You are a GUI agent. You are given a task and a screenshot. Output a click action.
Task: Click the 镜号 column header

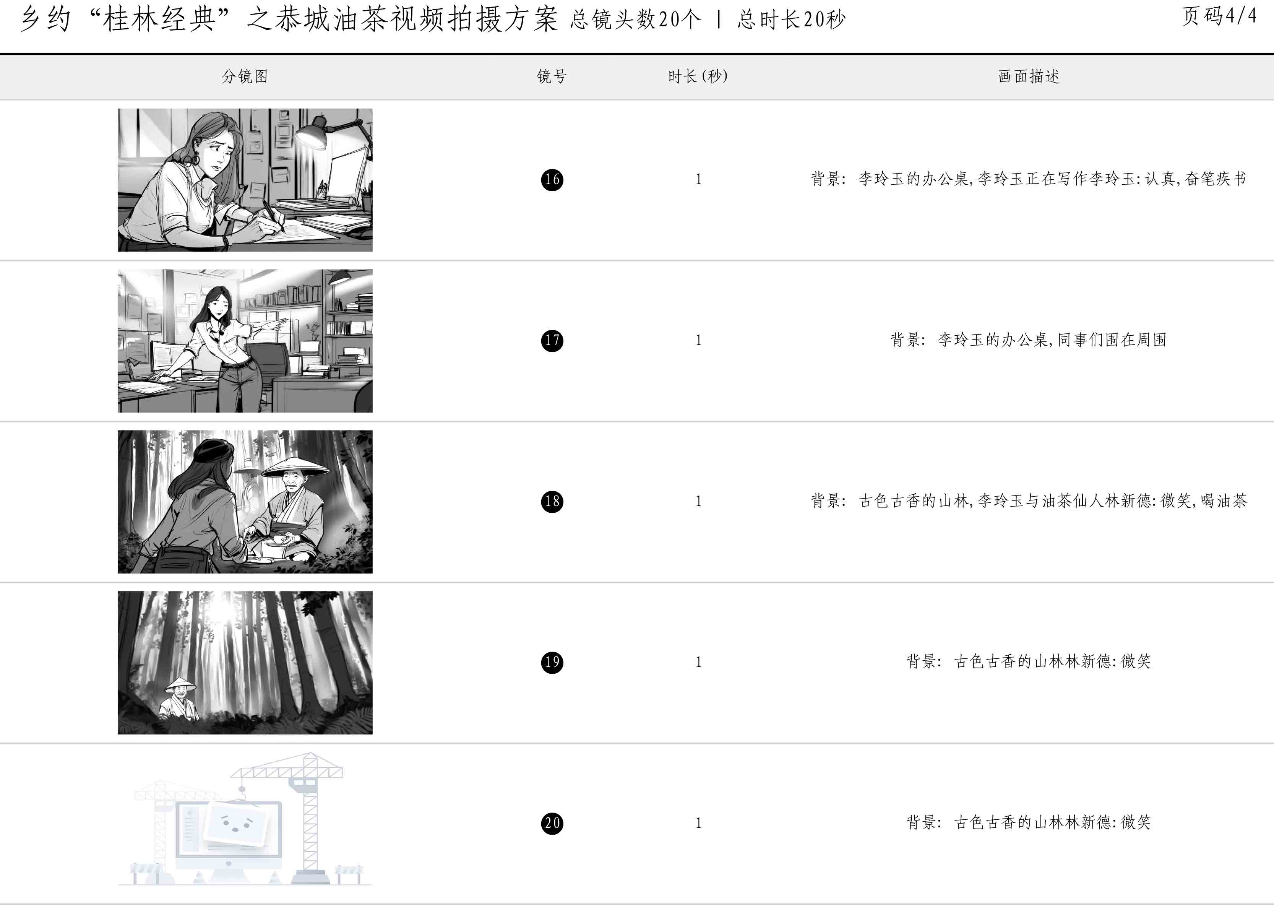tap(552, 76)
